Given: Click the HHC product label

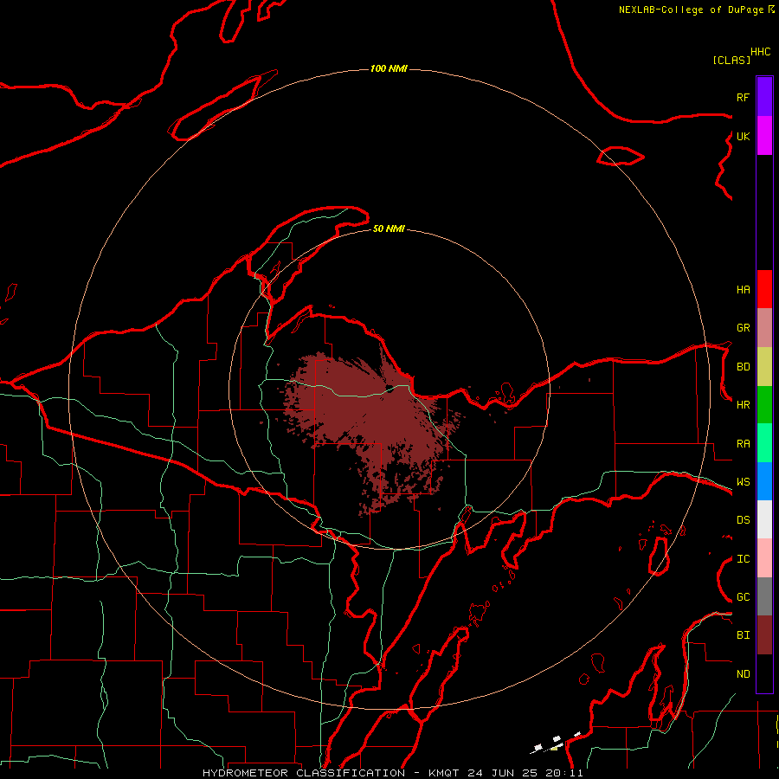Looking at the screenshot, I should click(x=760, y=52).
